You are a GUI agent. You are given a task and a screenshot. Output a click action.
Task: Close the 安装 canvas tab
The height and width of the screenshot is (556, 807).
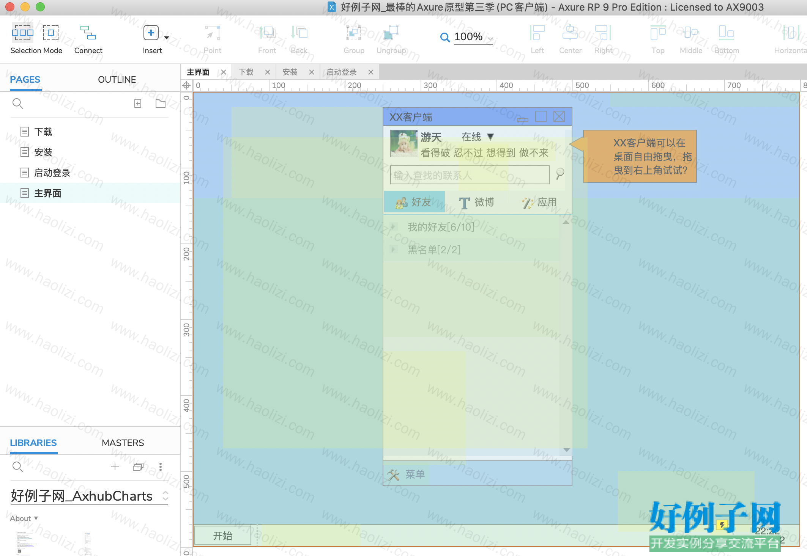(312, 72)
